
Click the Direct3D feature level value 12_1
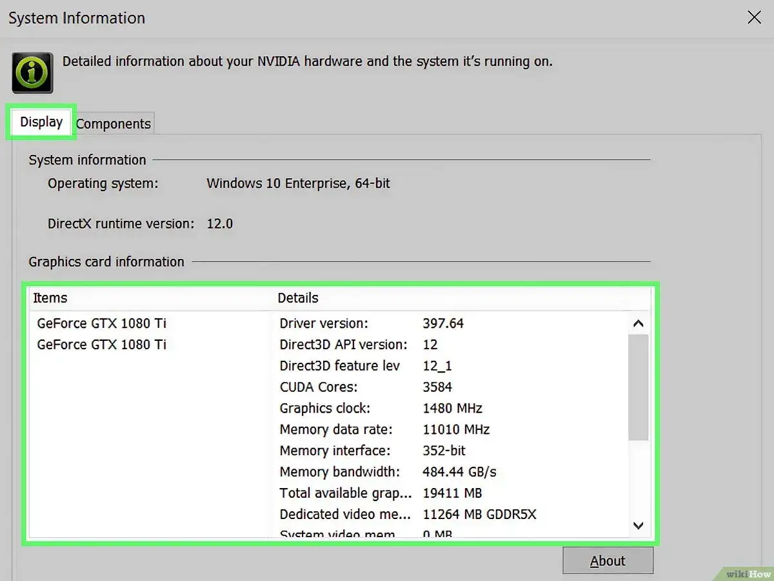click(x=437, y=365)
